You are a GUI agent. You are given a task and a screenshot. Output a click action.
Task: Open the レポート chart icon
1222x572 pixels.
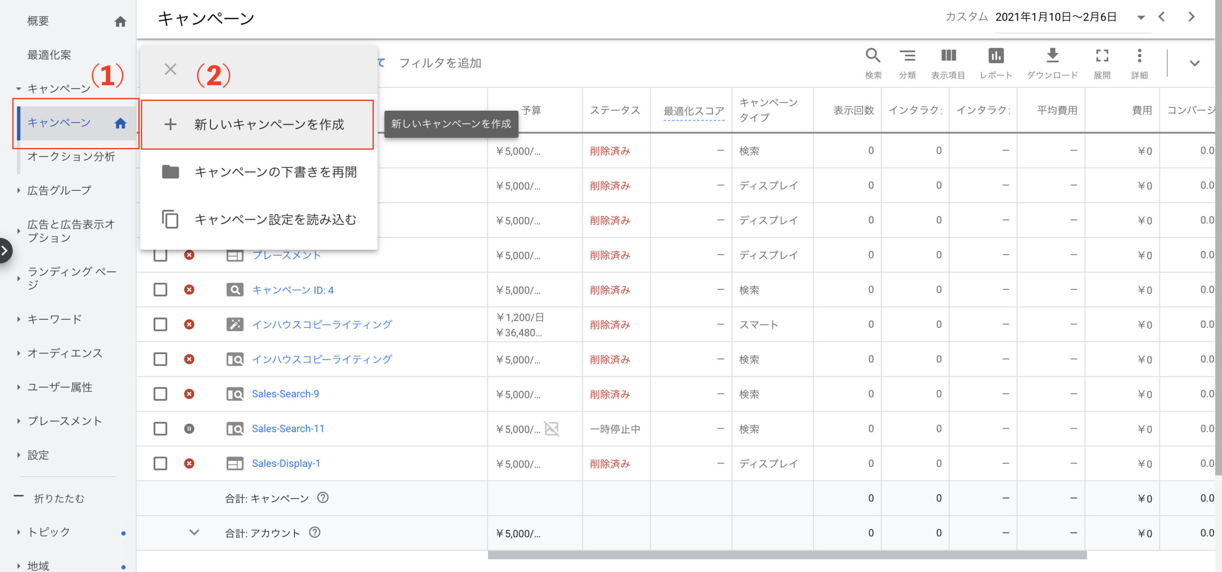click(x=996, y=56)
